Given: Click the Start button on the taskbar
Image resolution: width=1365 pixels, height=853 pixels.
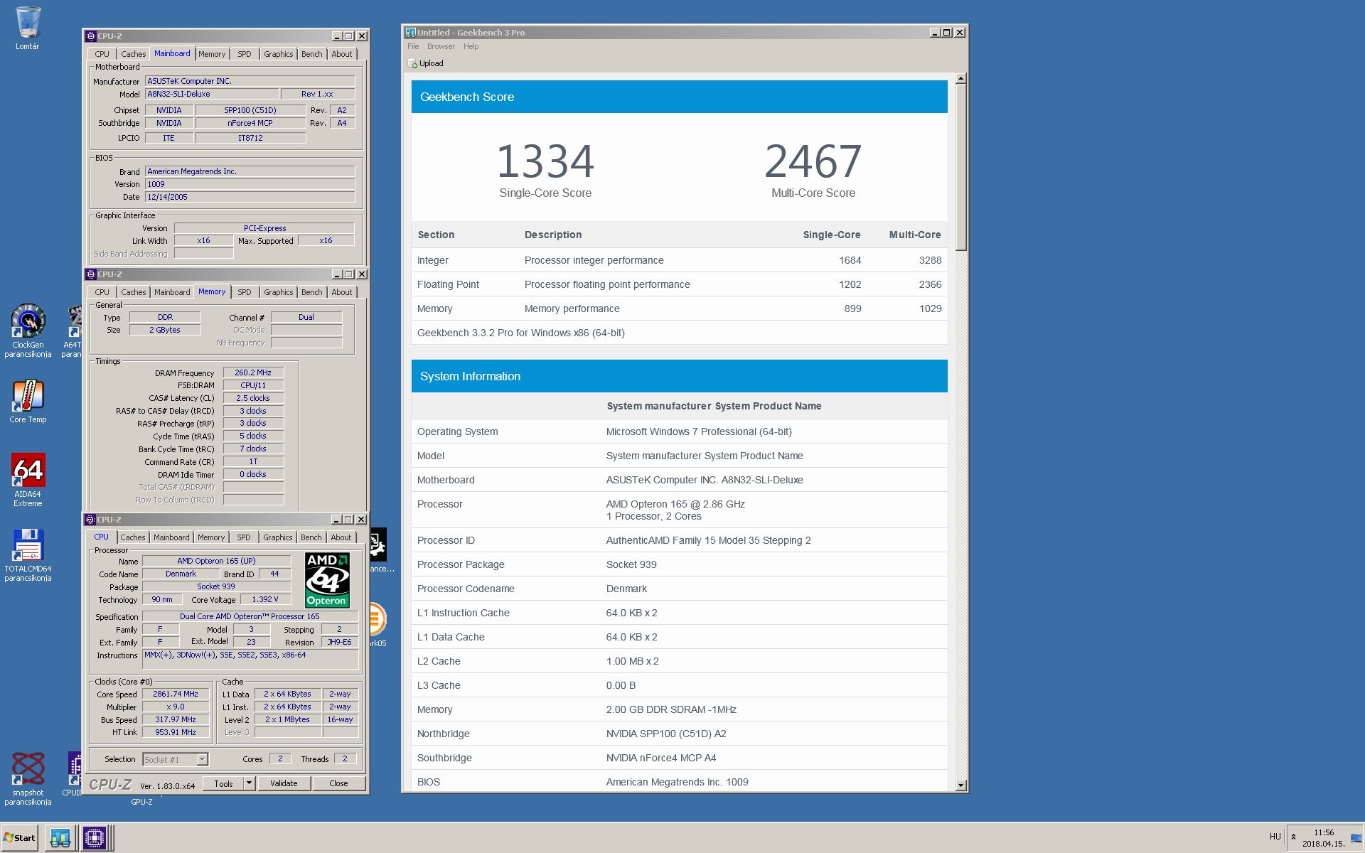Looking at the screenshot, I should 20,837.
